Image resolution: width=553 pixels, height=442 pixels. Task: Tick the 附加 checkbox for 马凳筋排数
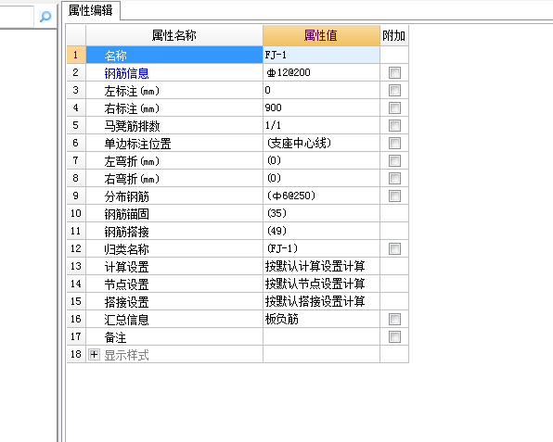[394, 125]
